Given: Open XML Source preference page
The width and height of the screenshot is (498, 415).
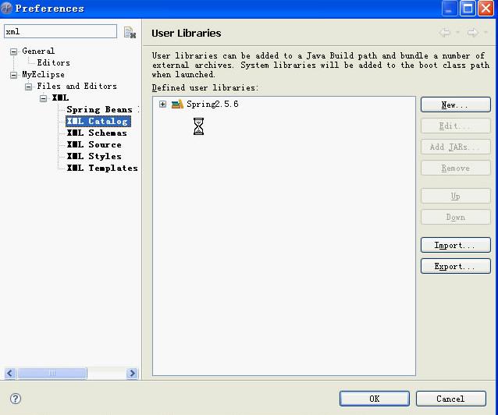Looking at the screenshot, I should (x=94, y=145).
